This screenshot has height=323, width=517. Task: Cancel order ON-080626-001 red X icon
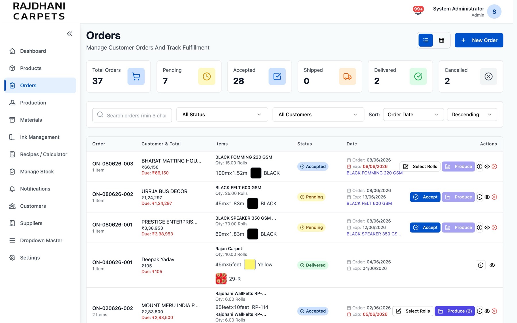point(494,227)
